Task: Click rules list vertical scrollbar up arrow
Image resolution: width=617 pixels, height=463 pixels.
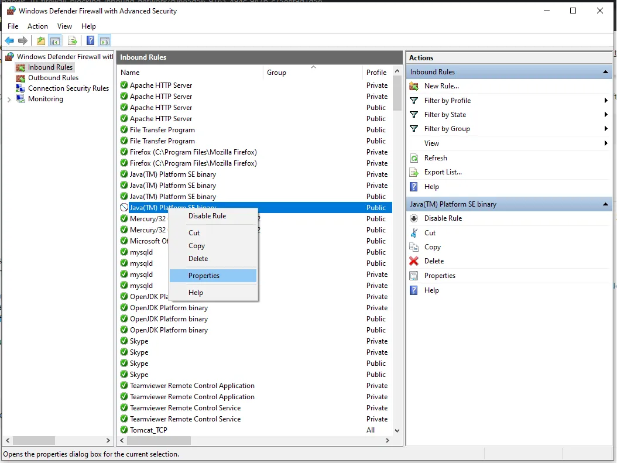Action: click(x=397, y=71)
